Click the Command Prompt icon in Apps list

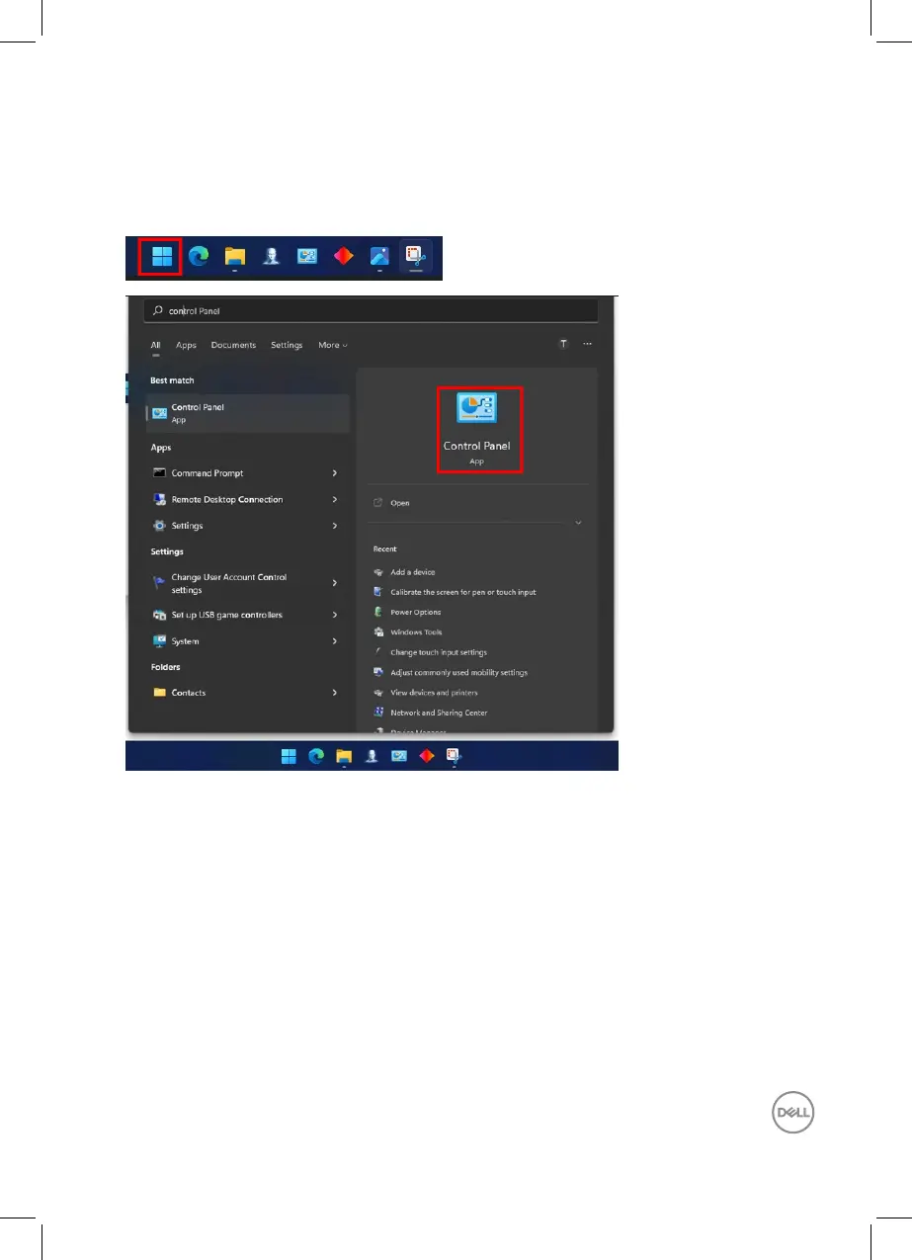pos(160,473)
